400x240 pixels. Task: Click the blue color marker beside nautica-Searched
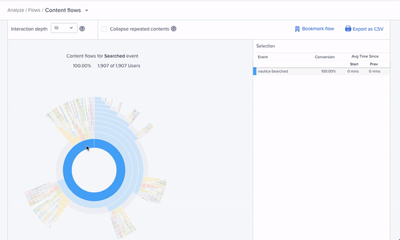pos(255,71)
